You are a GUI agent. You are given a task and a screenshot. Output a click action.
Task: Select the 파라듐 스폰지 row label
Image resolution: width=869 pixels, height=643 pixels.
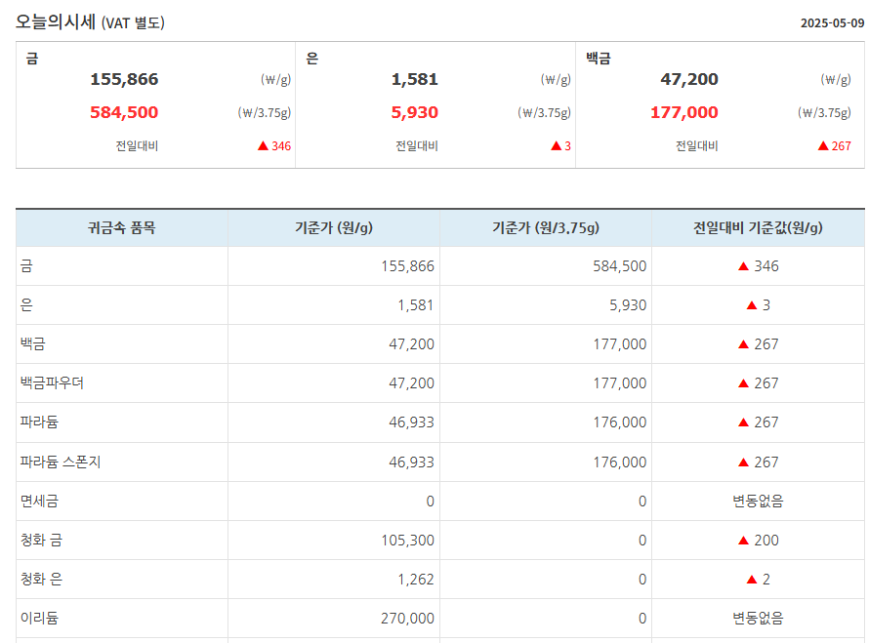click(61, 462)
